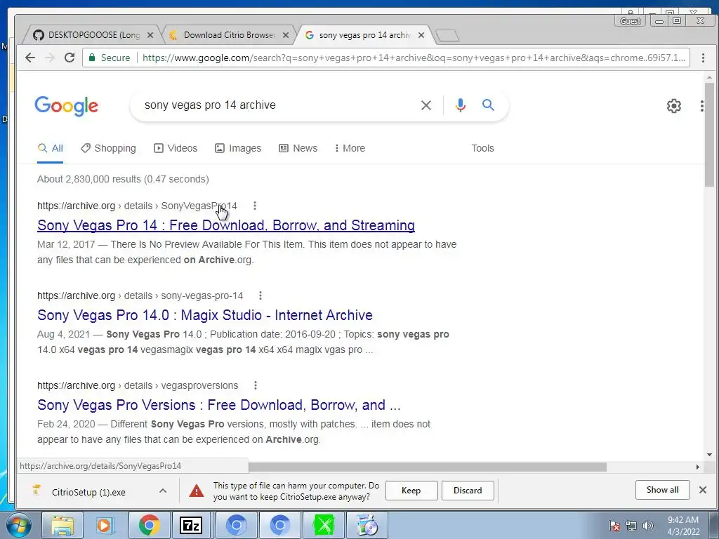719x539 pixels.
Task: Open Windows Start menu orb
Action: tap(18, 526)
